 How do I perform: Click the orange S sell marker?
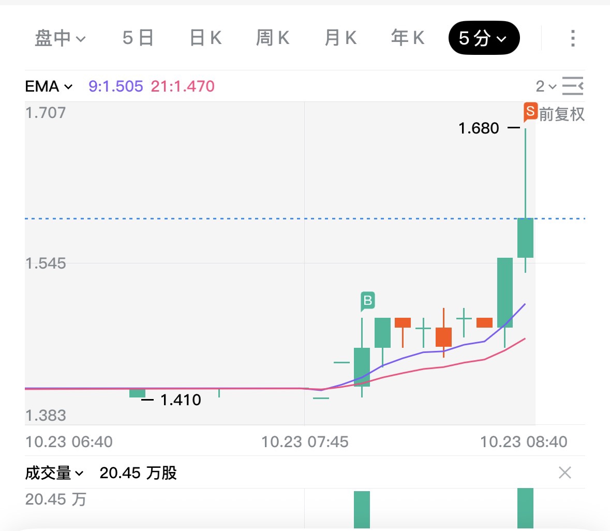pyautogui.click(x=530, y=111)
